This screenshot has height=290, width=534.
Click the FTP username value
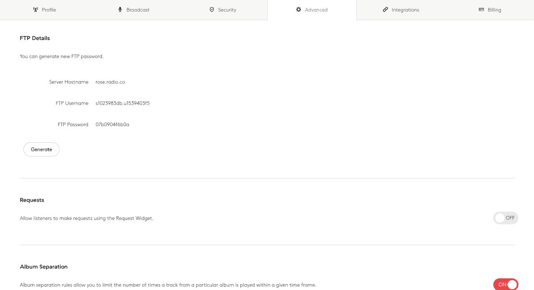click(x=123, y=103)
